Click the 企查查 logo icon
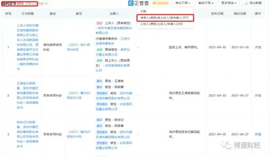Image resolution: width=269 pixels, height=157 pixels. [x=131, y=3]
